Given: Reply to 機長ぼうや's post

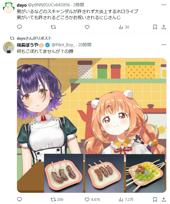Looking at the screenshot, I should 19,199.
